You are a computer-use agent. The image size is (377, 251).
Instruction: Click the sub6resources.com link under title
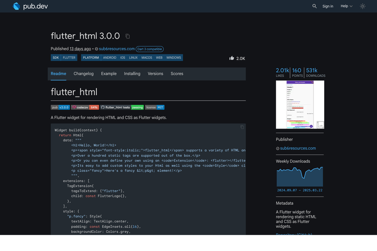[x=116, y=49]
